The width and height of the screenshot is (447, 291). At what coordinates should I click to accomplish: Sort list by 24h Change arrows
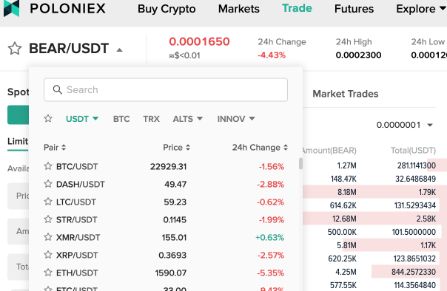(x=286, y=148)
